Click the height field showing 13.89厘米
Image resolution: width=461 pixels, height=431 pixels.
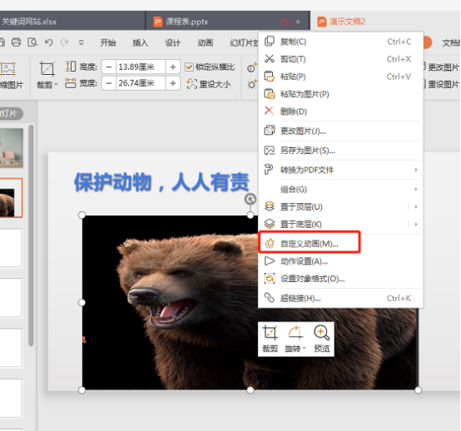coord(141,67)
